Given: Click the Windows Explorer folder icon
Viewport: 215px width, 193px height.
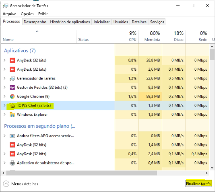Looking at the screenshot, I should (12, 115).
